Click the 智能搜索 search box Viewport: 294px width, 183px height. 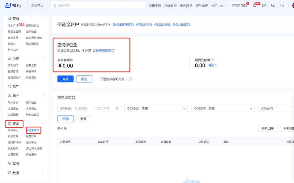coord(98,5)
